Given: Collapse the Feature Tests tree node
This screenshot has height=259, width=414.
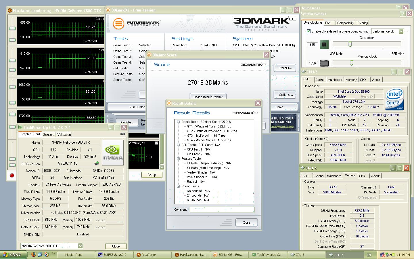Looking at the screenshot, I should point(179,159).
